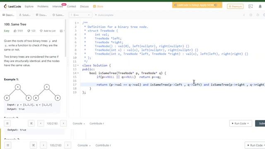
Task: Open the Problems page
Action: pyautogui.click(x=43, y=7)
